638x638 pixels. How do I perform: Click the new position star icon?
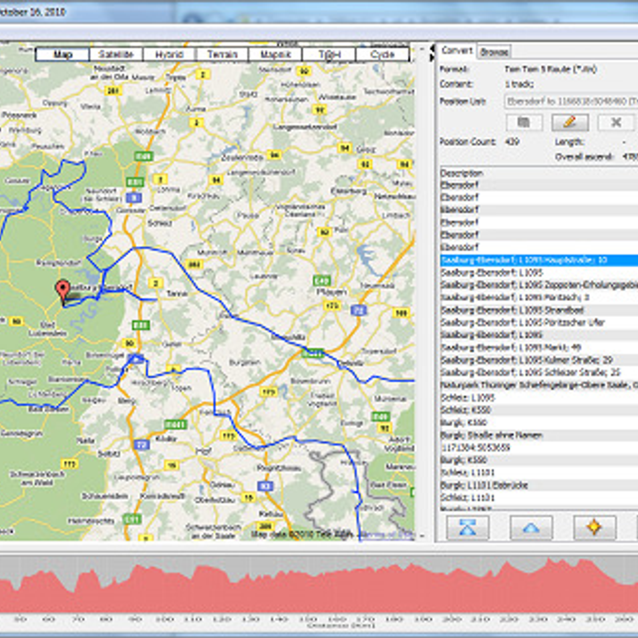pyautogui.click(x=594, y=527)
